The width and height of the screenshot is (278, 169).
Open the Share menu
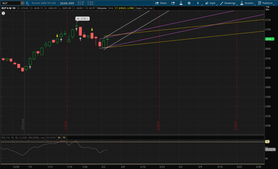[x=161, y=3]
